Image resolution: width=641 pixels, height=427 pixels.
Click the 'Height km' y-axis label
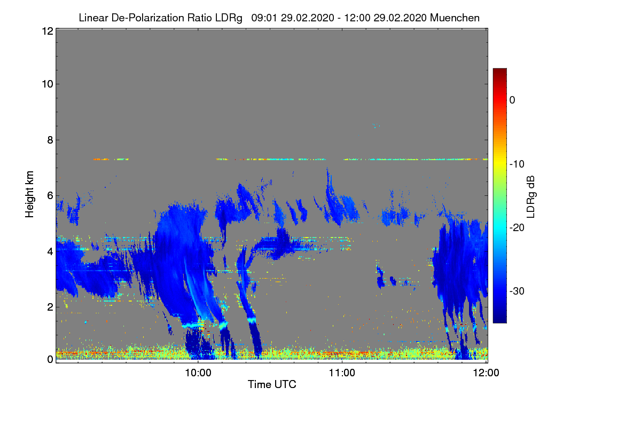coord(30,194)
